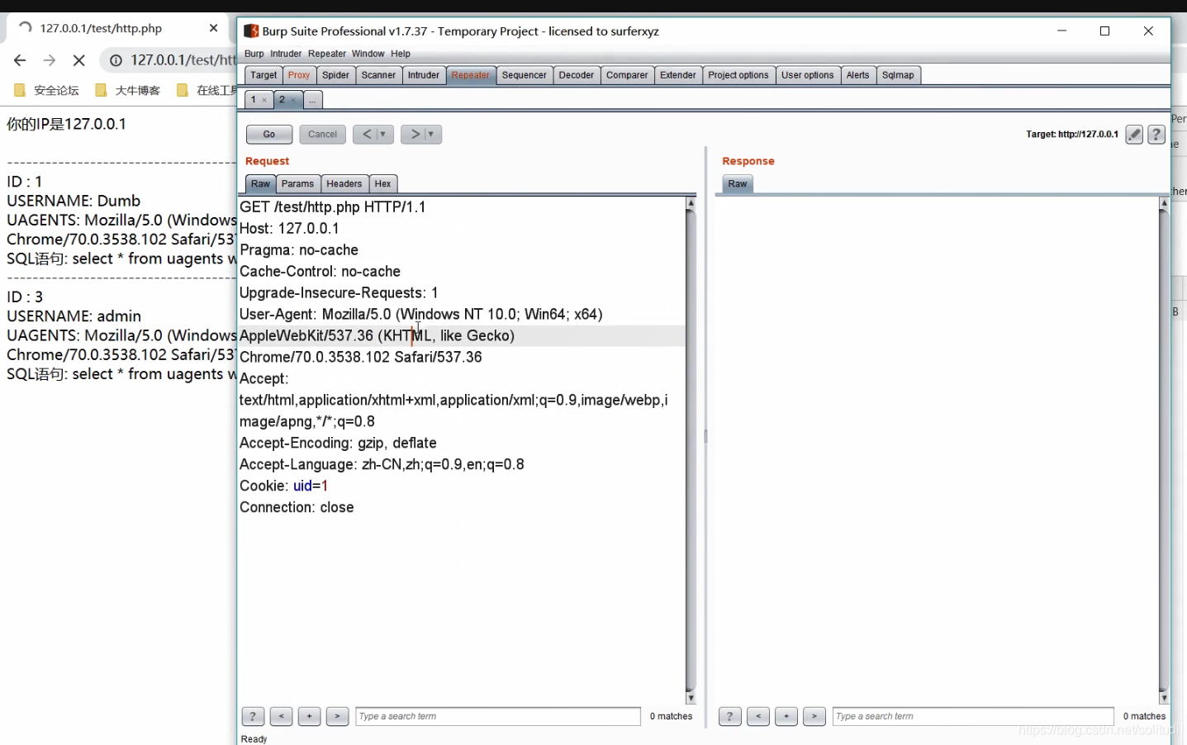1187x745 pixels.
Task: Switch Request view to Headers
Action: click(x=344, y=184)
